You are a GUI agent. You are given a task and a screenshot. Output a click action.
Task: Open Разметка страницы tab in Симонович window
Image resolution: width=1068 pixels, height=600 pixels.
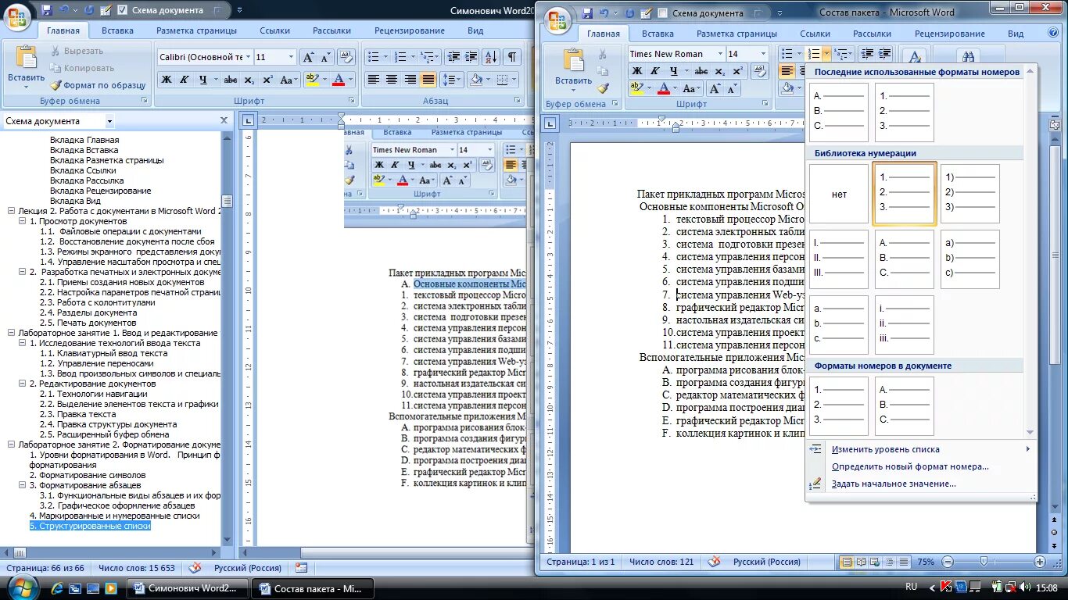click(x=196, y=30)
